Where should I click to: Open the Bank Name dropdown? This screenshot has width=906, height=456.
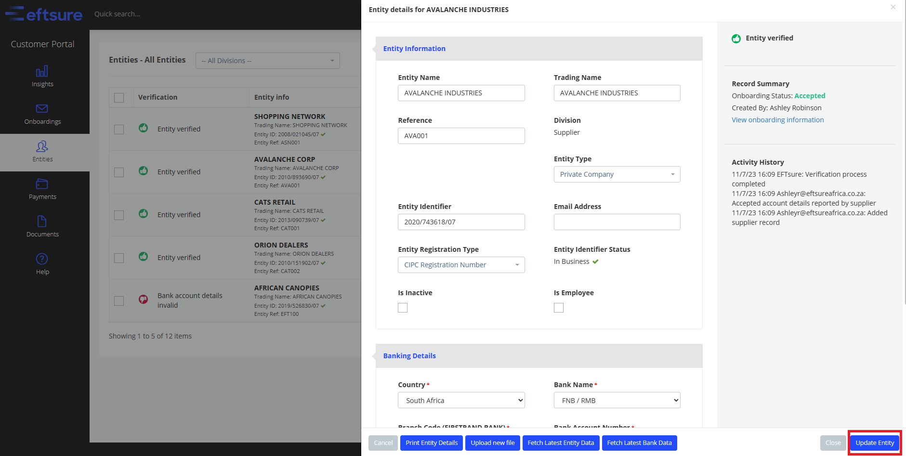617,400
